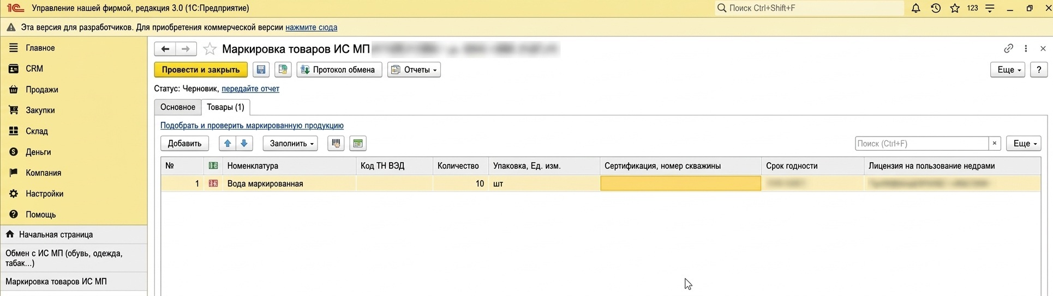Screen dimensions: 1053x296
Task: Close the document form with X
Action: 1043,48
